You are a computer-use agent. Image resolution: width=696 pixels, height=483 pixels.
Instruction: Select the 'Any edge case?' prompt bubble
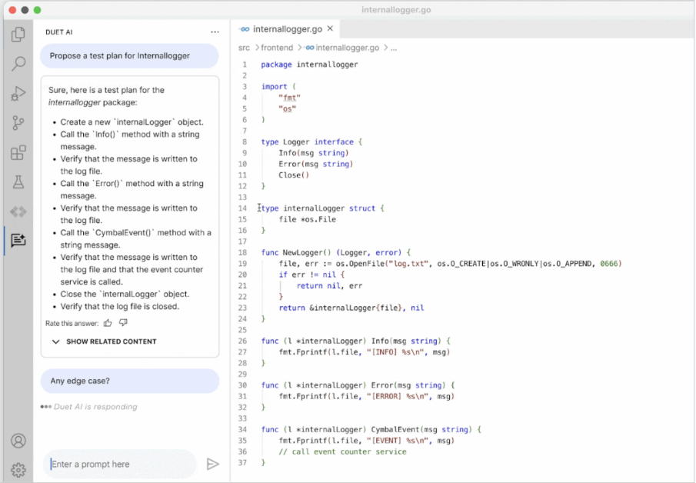[x=130, y=381]
